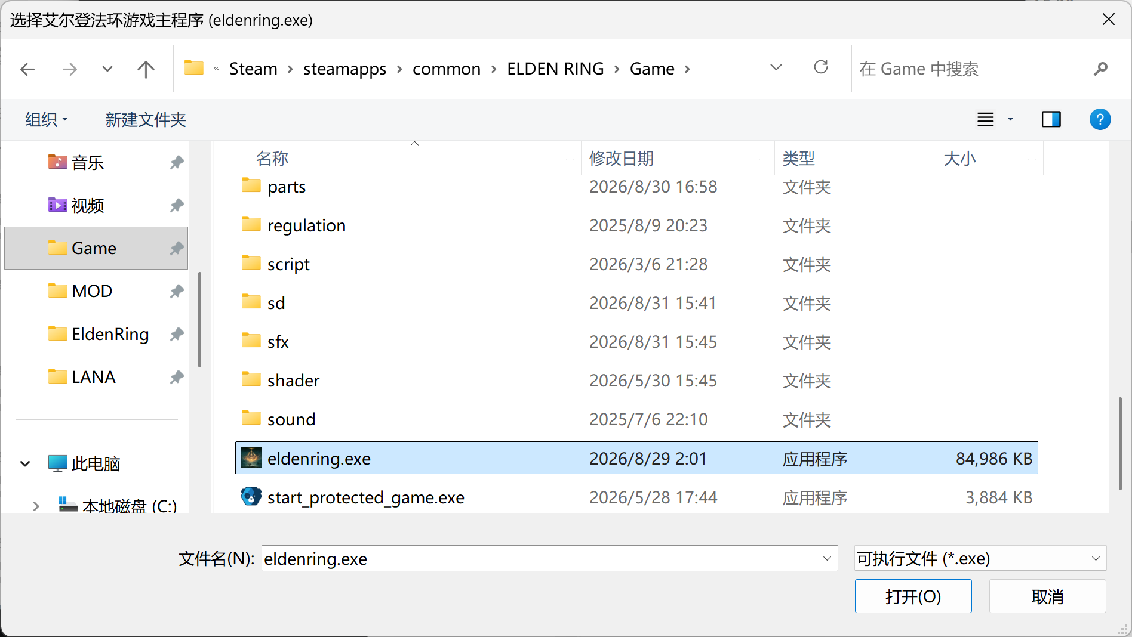1132x637 pixels.
Task: Create a folder with 新建文件夹
Action: tap(146, 120)
